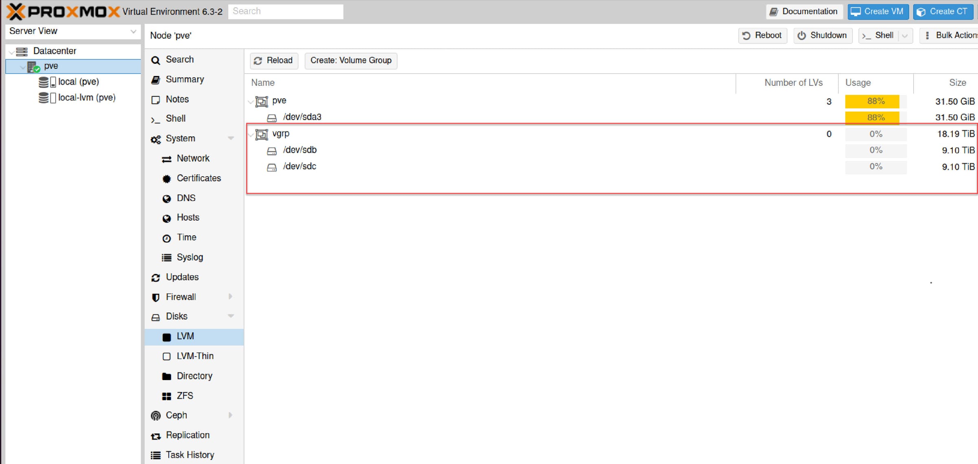The width and height of the screenshot is (978, 464).
Task: Open the Network settings icon
Action: 167,159
